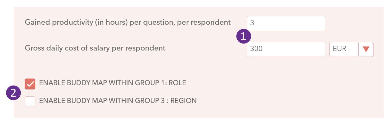Place cursor in the field containing 300
Screen dimensions: 391x124
point(286,49)
